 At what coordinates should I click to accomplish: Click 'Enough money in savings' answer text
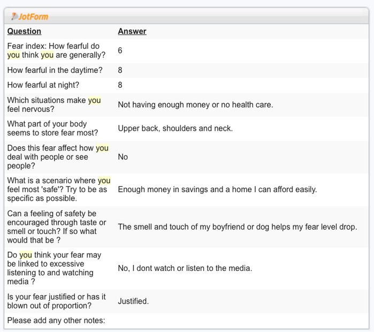pyautogui.click(x=217, y=190)
